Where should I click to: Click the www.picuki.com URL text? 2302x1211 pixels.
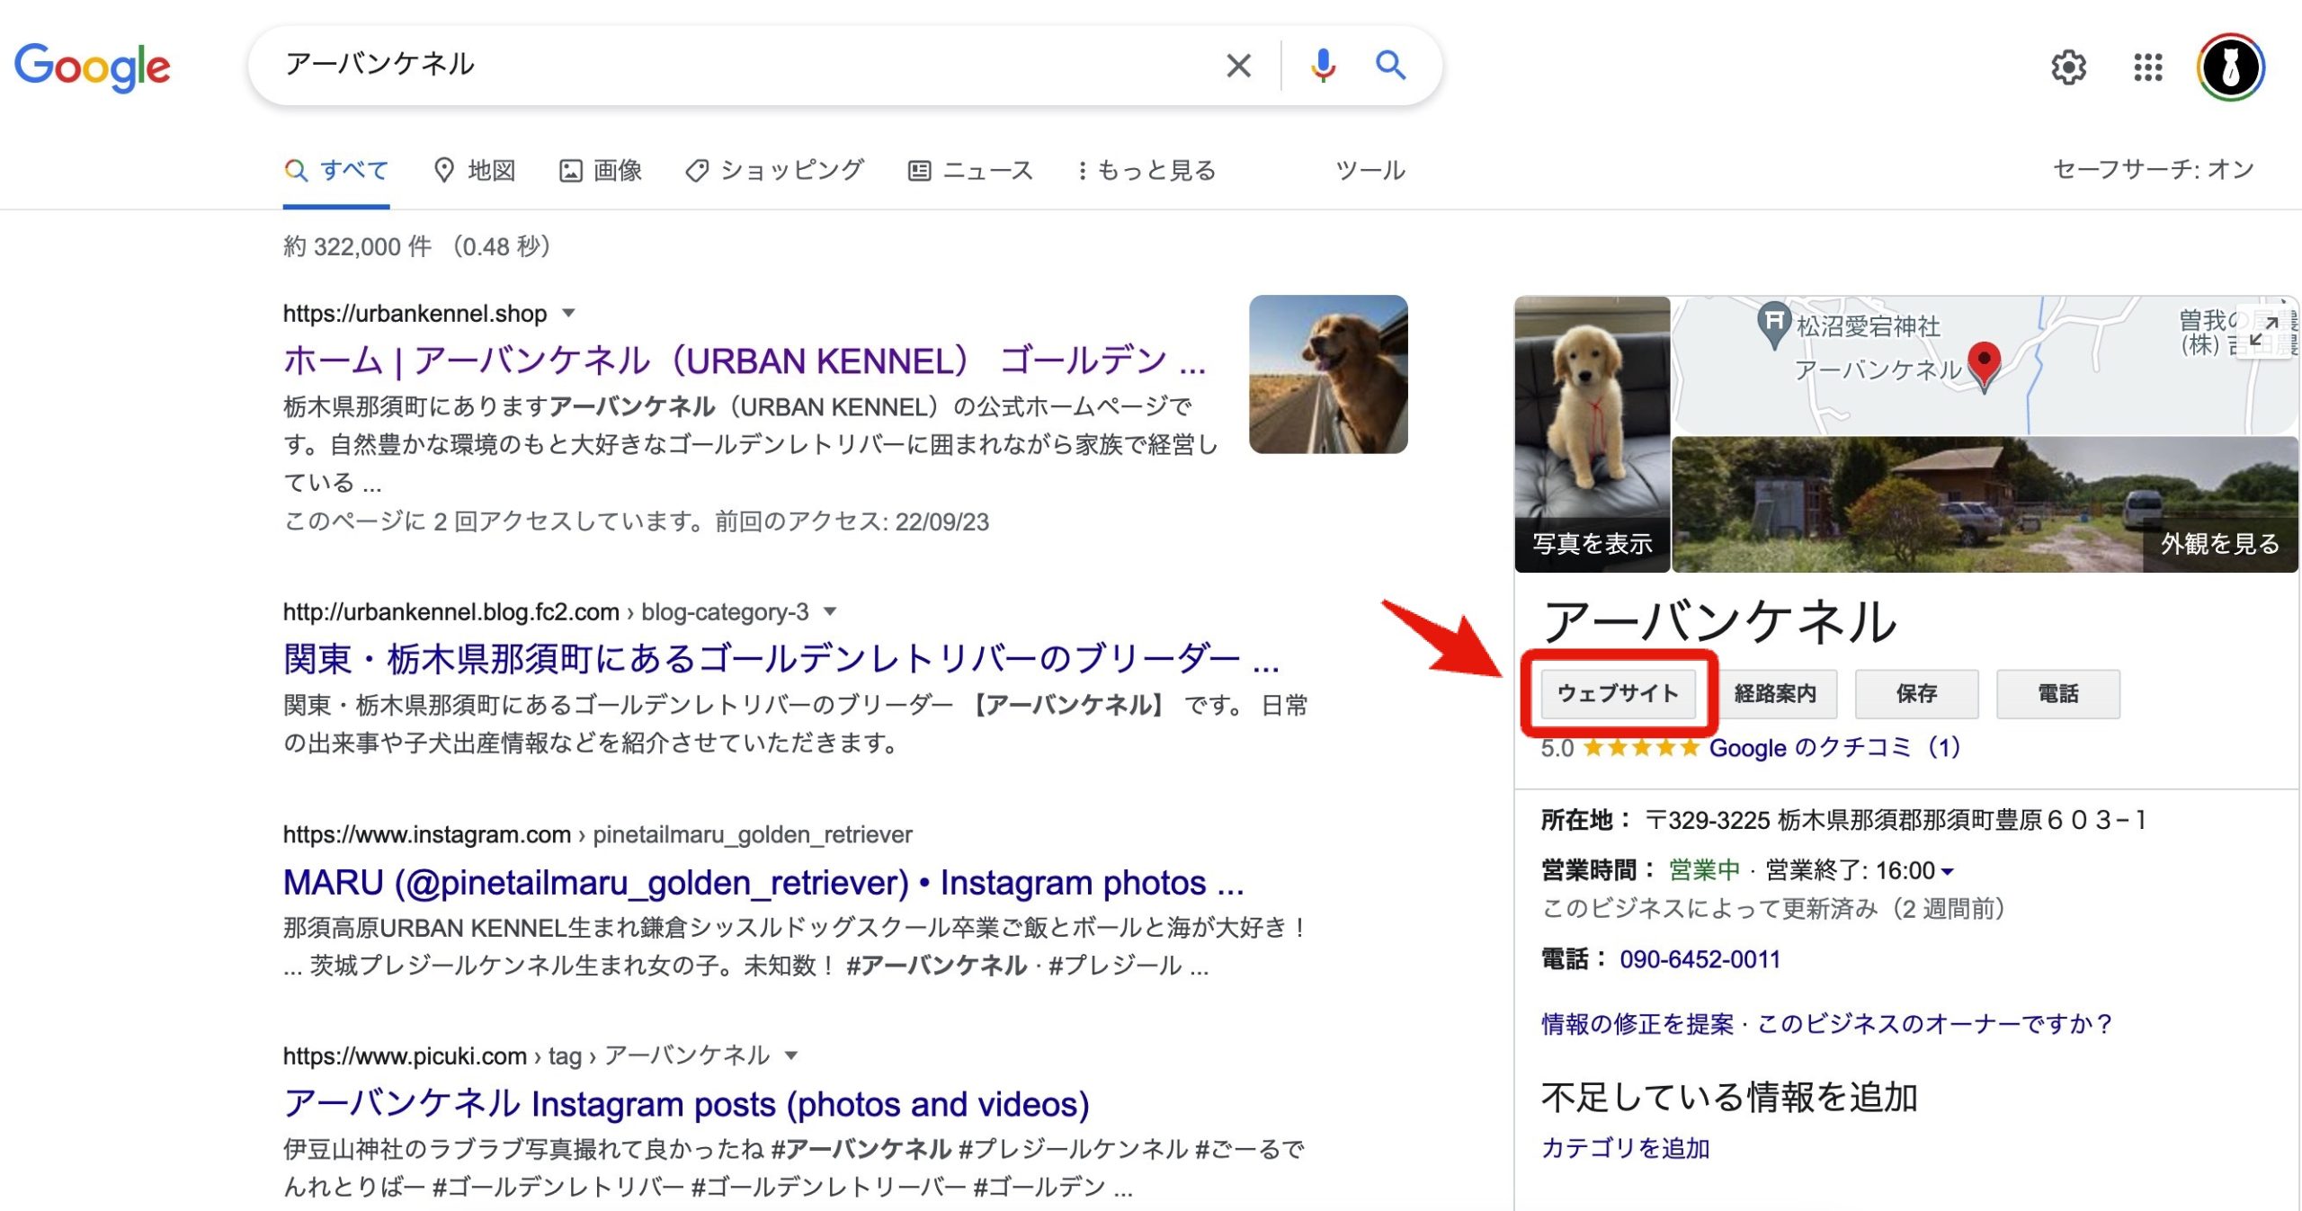click(x=405, y=1055)
